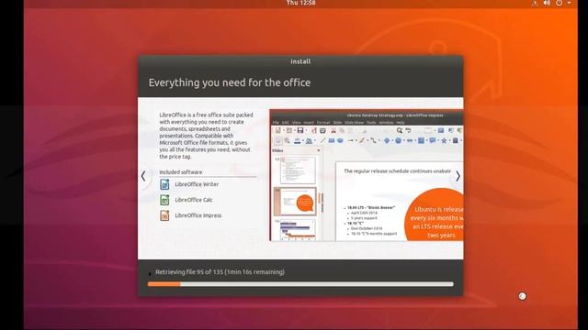588x330 pixels.
Task: Click the rectangle shape icon in Impress screenshot
Action: click(332, 140)
